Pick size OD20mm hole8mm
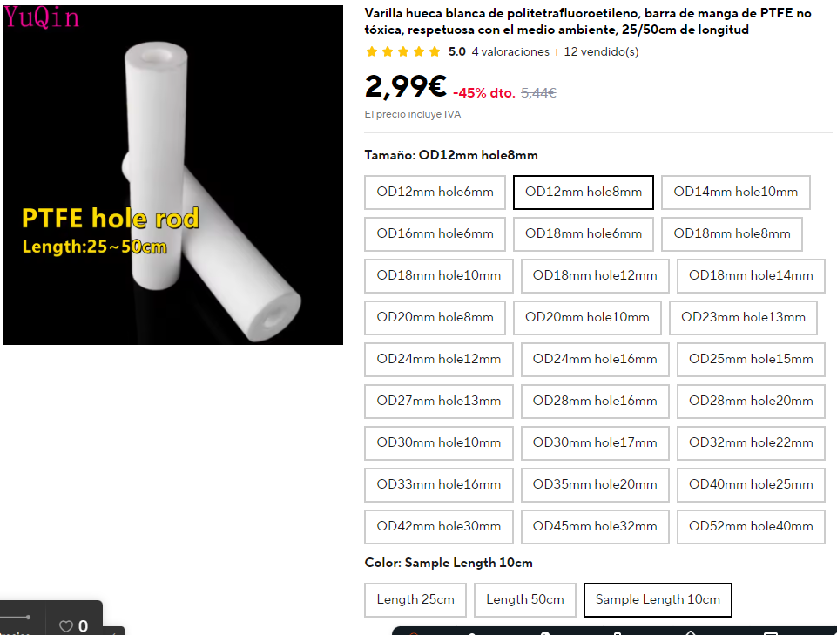 (435, 318)
